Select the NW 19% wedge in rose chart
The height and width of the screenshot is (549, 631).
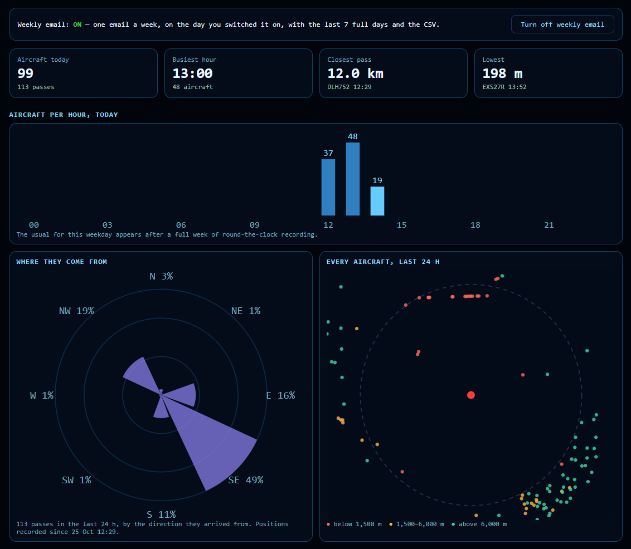click(x=139, y=374)
